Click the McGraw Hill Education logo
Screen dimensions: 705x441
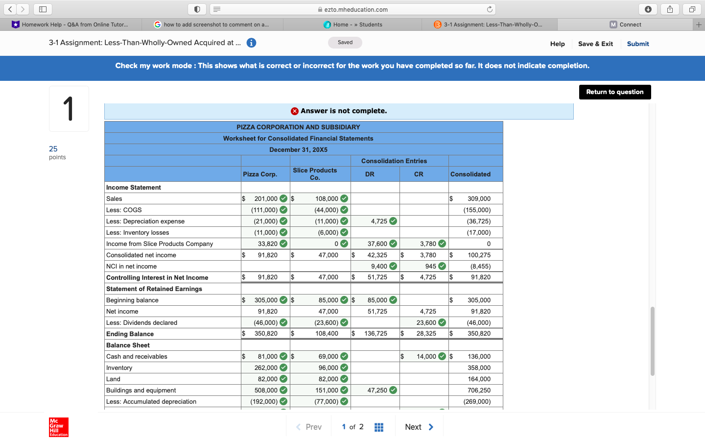coord(58,427)
